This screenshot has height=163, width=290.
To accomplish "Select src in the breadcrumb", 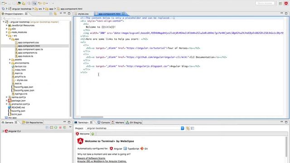I will pyautogui.click(x=40, y=9).
